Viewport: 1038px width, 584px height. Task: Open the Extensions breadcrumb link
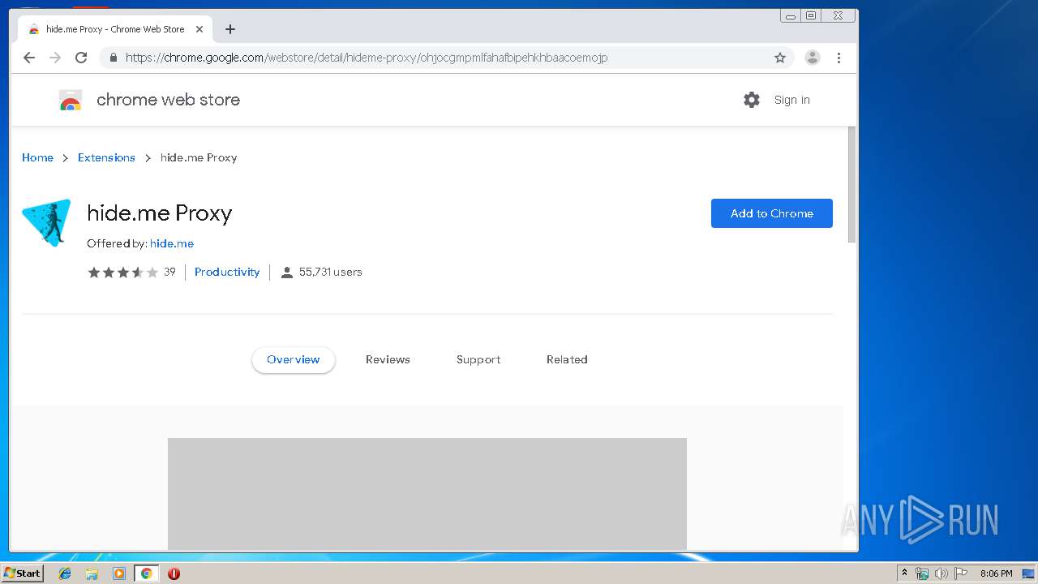106,157
